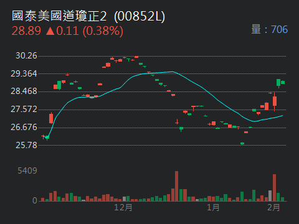299x224 pixels.
Task: Click the 1月 date axis label
Action: [x=213, y=207]
